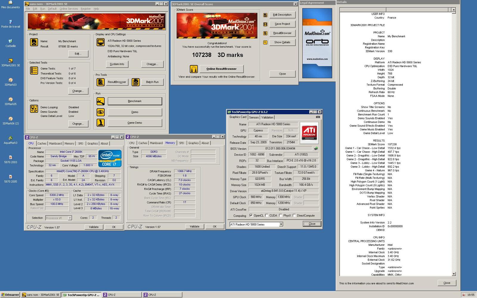Click the Save Project button

click(282, 24)
